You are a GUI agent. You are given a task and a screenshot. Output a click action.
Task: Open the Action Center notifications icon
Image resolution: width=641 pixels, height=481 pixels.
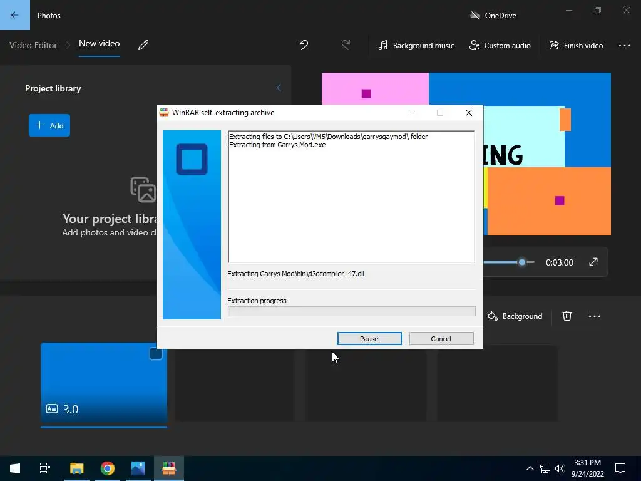[x=620, y=468]
